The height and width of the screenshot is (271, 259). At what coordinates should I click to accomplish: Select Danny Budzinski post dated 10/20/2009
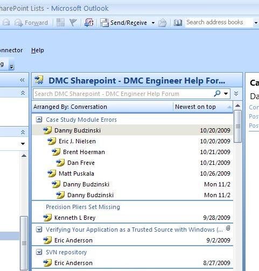(x=132, y=130)
